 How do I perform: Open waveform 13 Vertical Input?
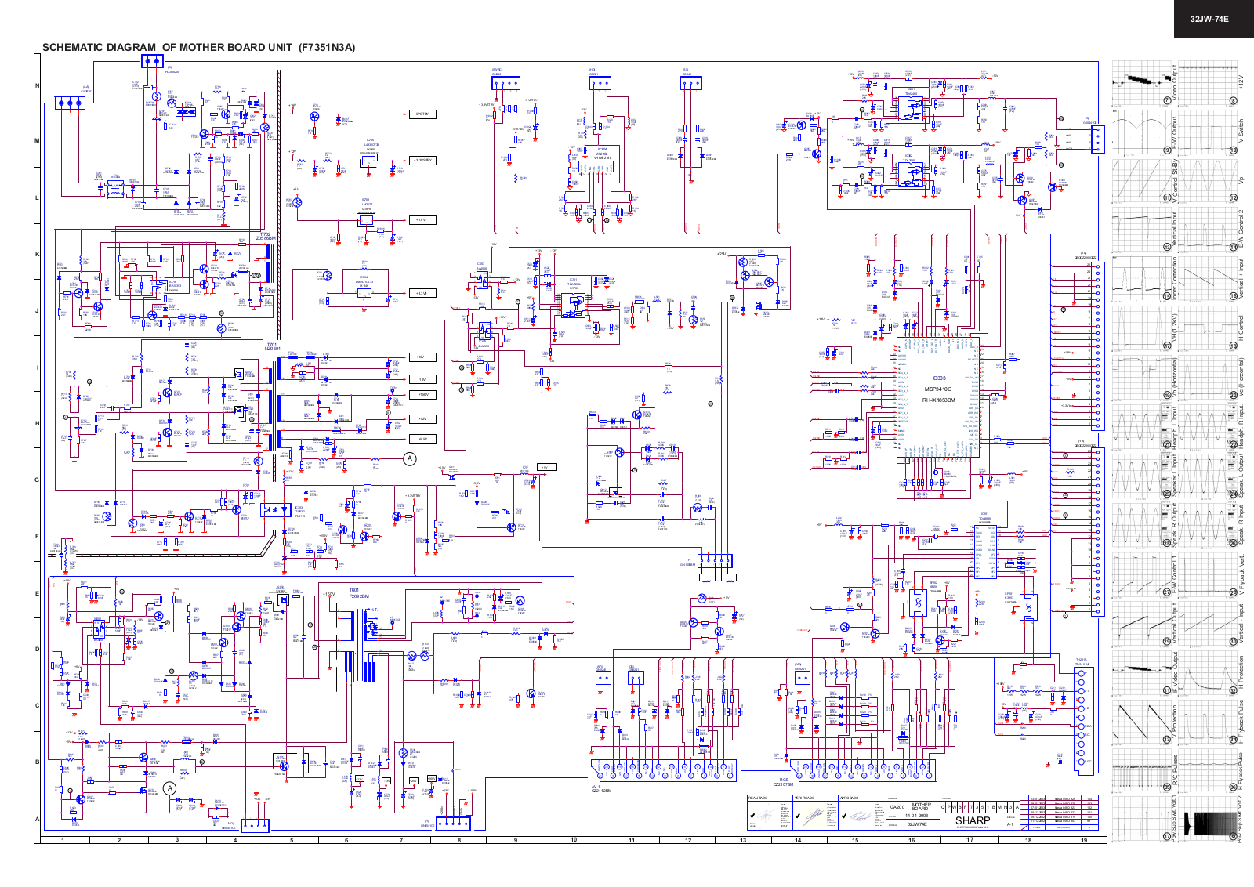click(1143, 230)
